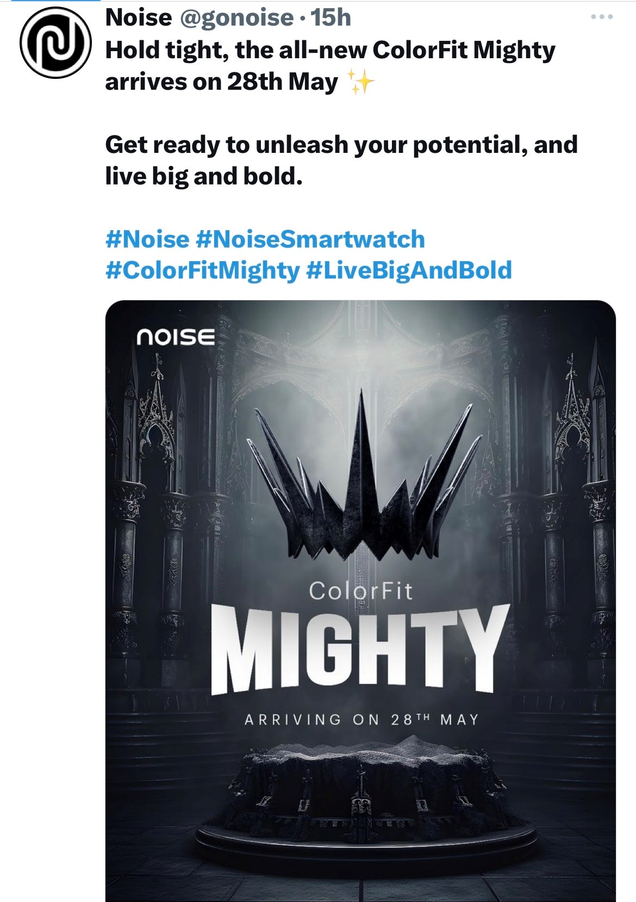Browse the #NoiseSmartwatch hashtag

(310, 239)
